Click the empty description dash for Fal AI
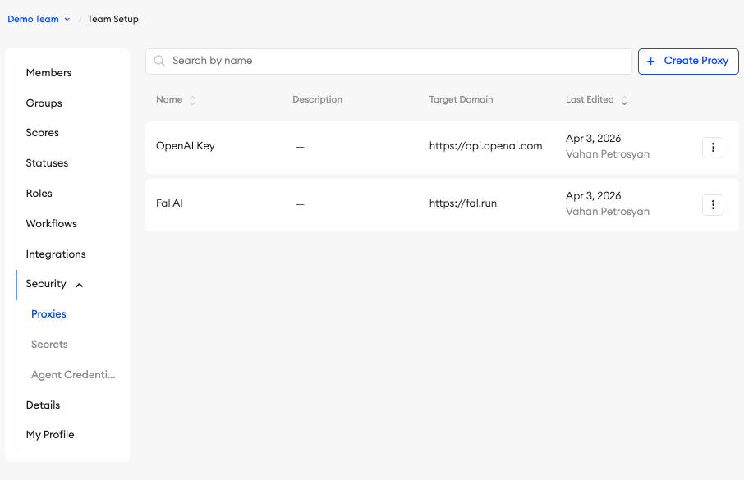 (300, 204)
